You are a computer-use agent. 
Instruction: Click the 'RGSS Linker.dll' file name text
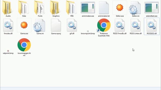[136, 33]
